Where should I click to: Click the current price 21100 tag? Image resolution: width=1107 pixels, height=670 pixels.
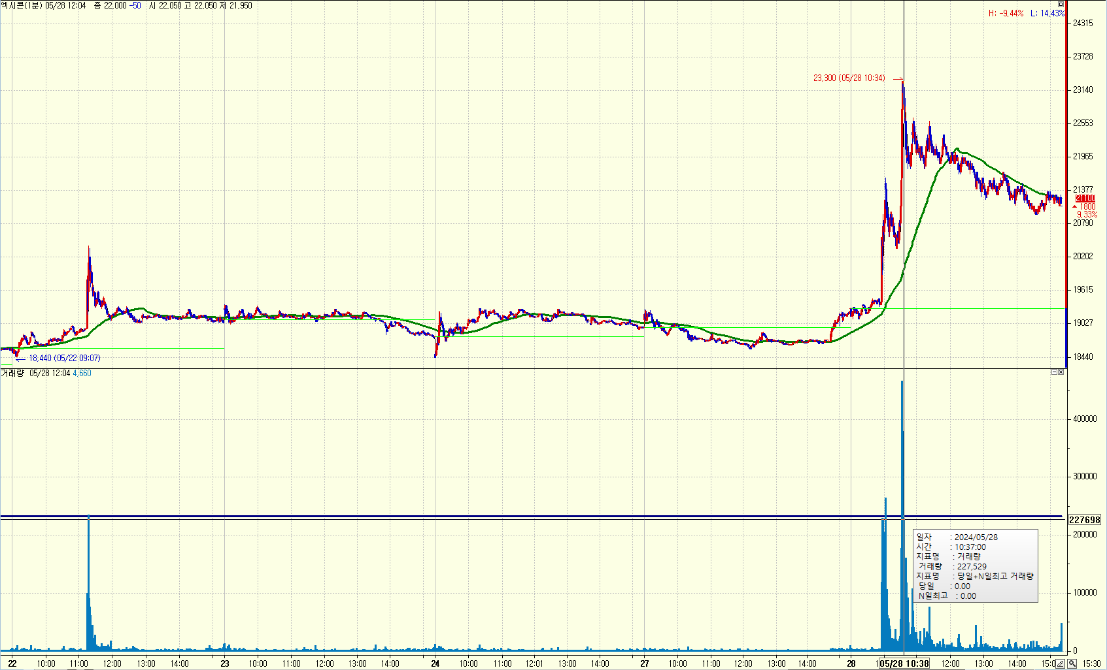tap(1085, 199)
